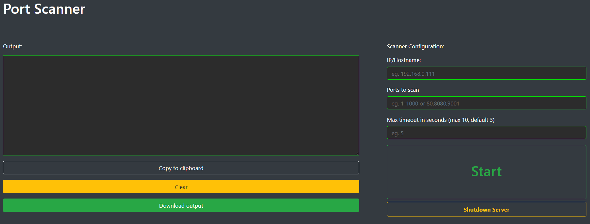This screenshot has height=224, width=590.
Task: Click the green Download output button
Action: coord(181,205)
